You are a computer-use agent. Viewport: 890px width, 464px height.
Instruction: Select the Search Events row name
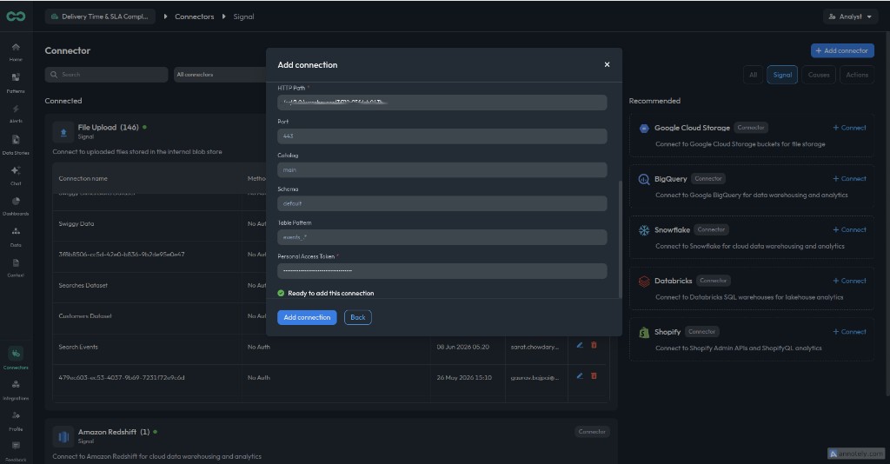click(x=78, y=347)
